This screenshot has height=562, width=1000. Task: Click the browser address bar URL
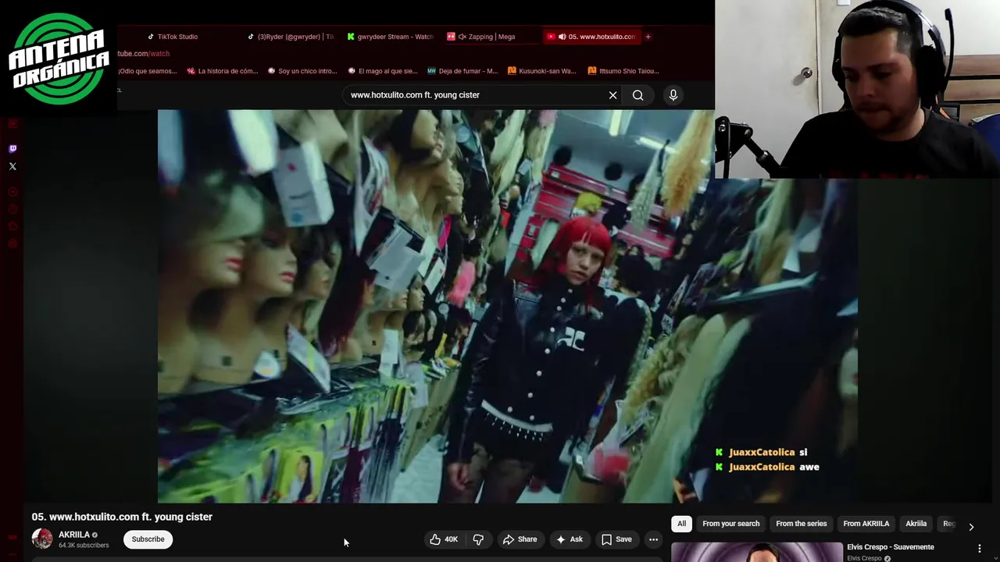tap(144, 54)
